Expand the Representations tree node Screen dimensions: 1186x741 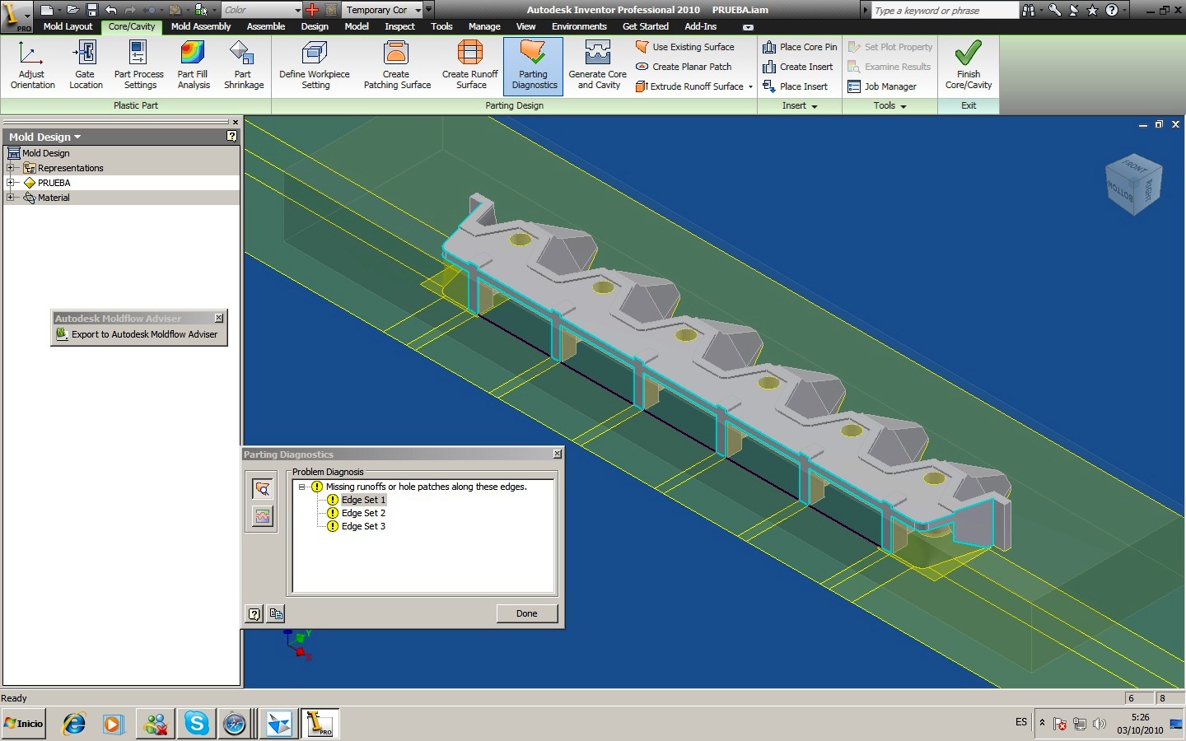[11, 168]
